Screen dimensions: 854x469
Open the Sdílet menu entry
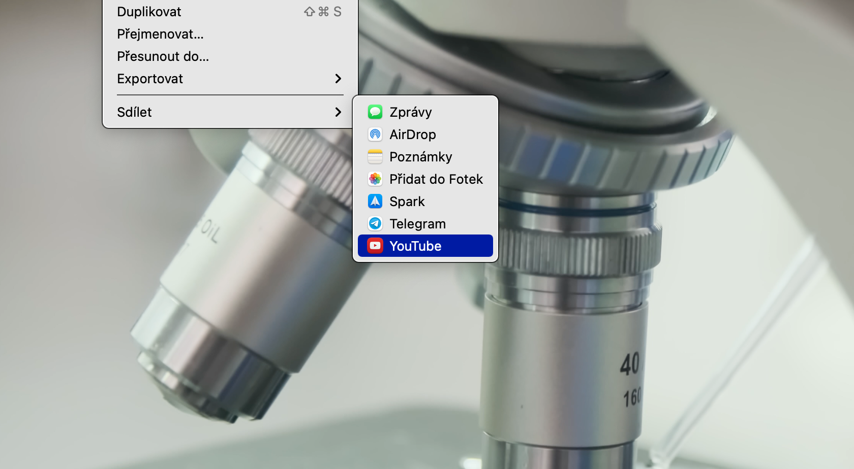(x=230, y=112)
